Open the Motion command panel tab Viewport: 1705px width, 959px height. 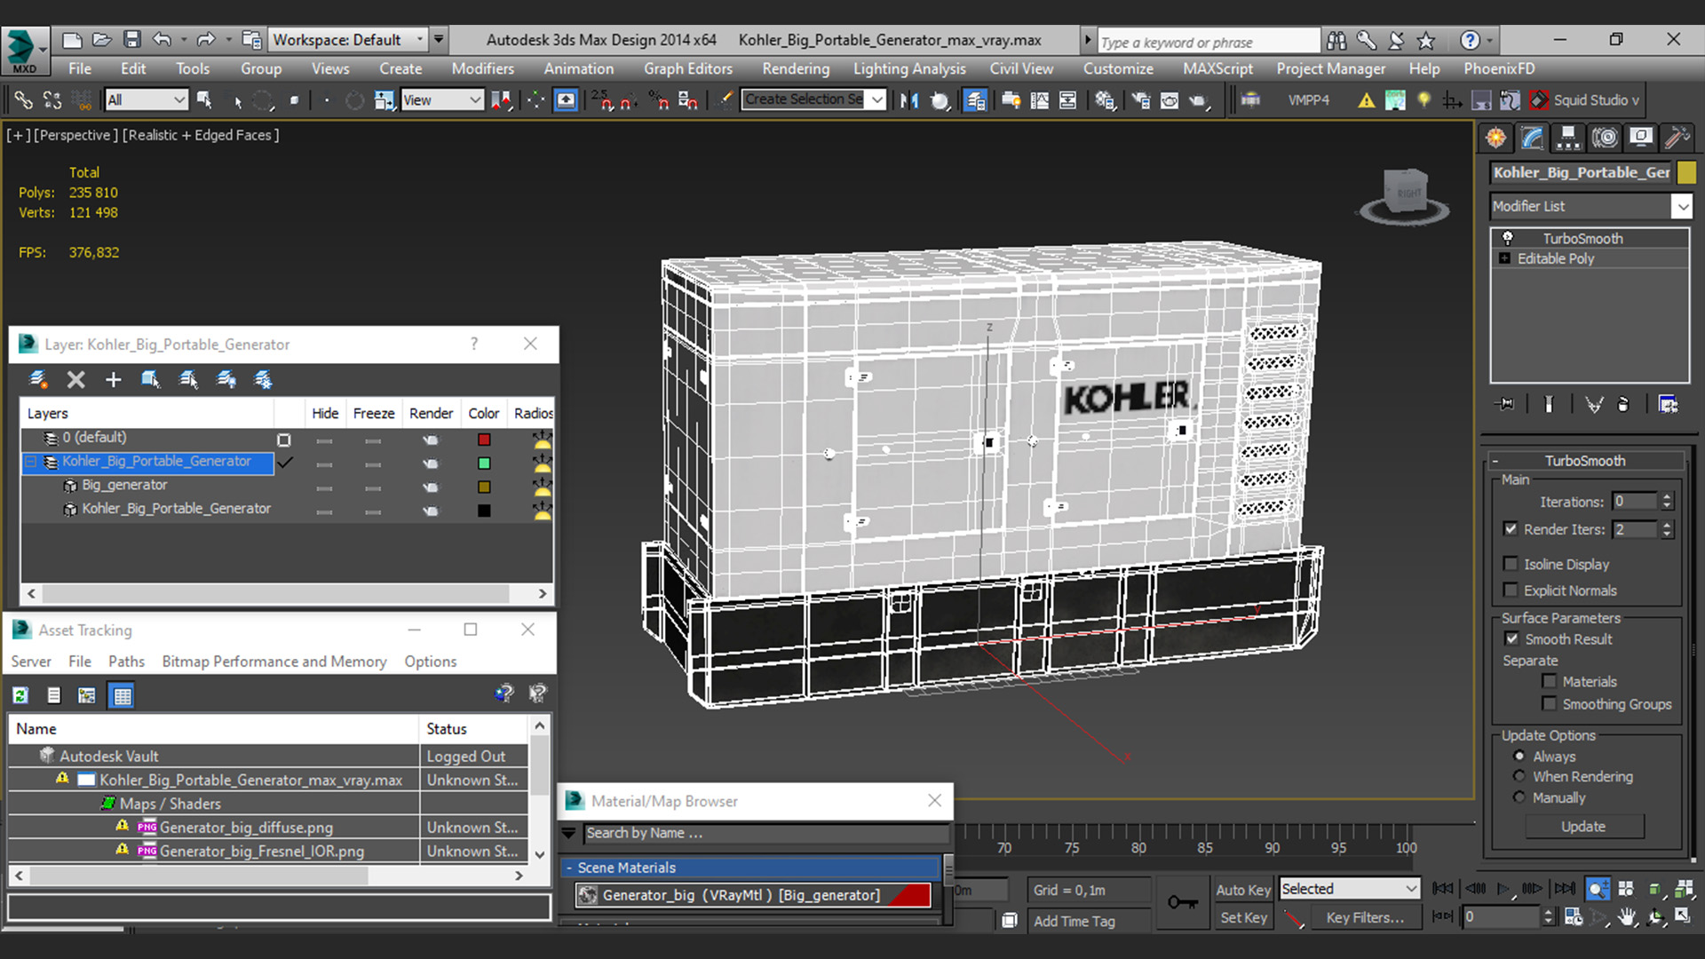[1605, 138]
